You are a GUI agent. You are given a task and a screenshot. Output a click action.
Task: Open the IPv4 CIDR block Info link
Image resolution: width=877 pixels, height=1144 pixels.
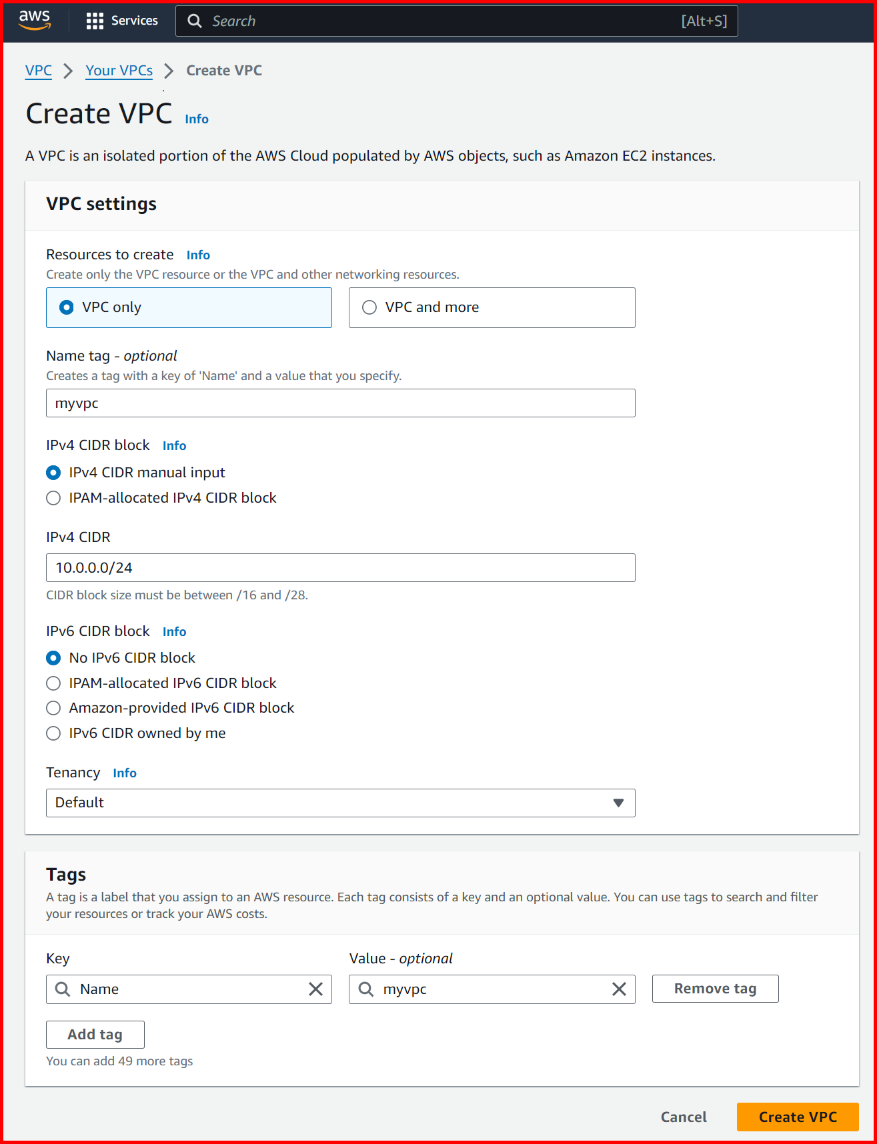click(x=174, y=445)
